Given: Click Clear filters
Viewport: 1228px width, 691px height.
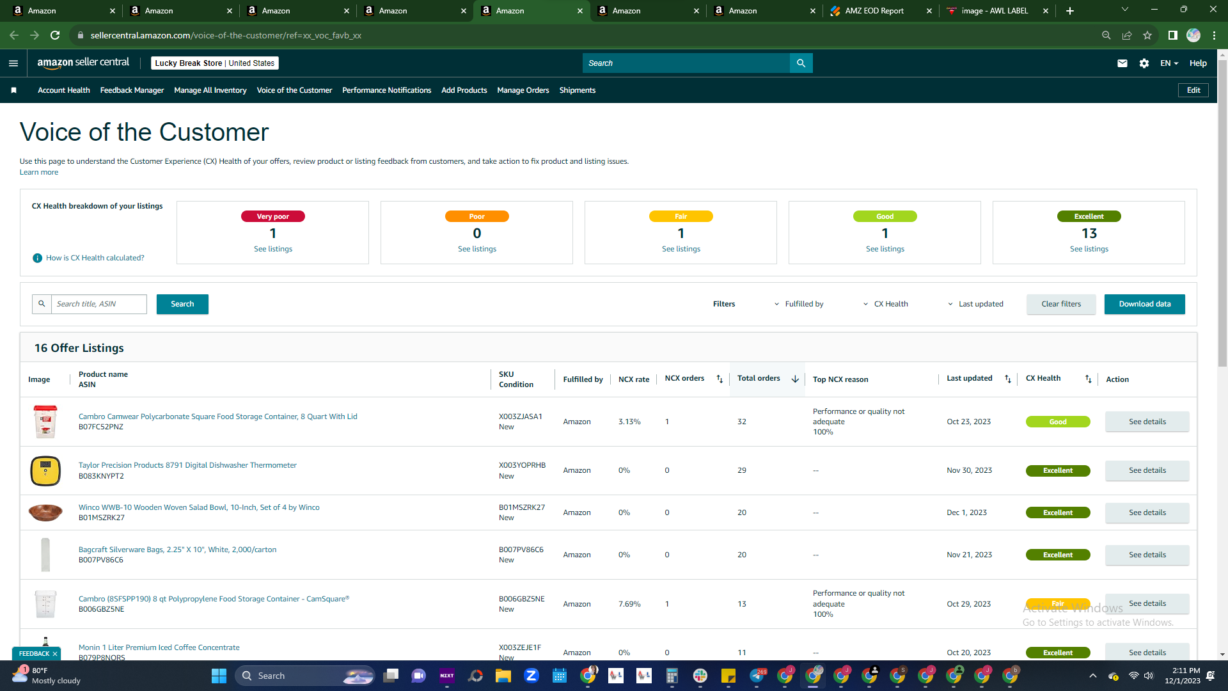Looking at the screenshot, I should 1061,304.
